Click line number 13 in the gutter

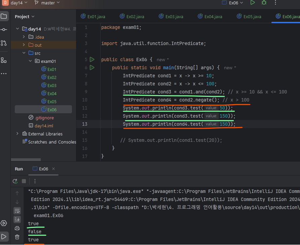pyautogui.click(x=84, y=124)
